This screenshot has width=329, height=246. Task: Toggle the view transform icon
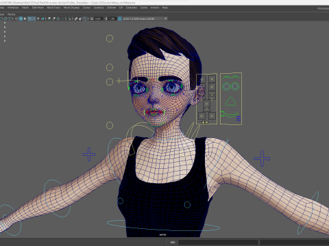point(119,18)
